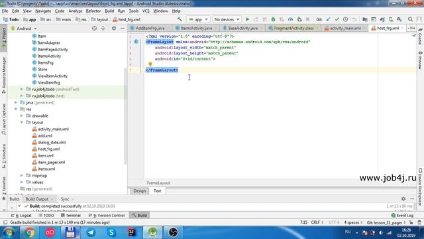Collapse the res folder
The image size is (424, 239).
(16, 109)
